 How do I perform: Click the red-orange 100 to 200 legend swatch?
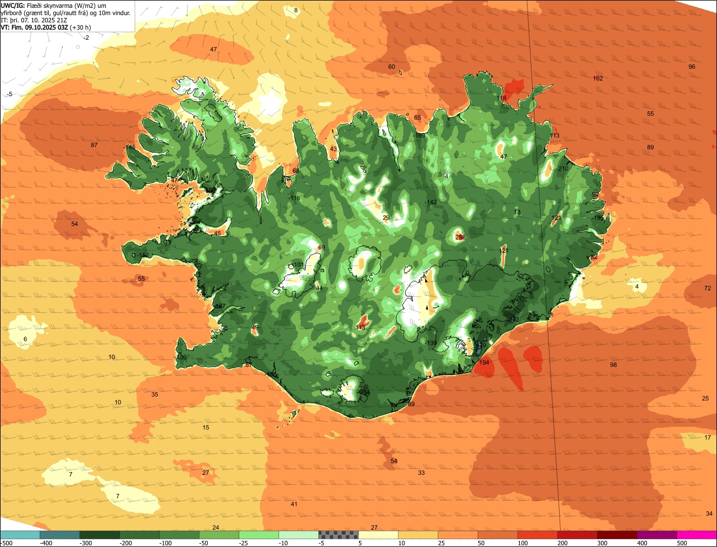pyautogui.click(x=538, y=535)
